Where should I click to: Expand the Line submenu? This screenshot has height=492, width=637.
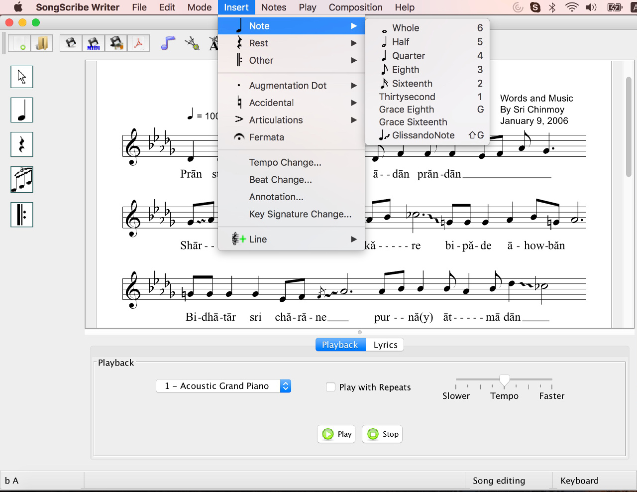[x=292, y=239]
